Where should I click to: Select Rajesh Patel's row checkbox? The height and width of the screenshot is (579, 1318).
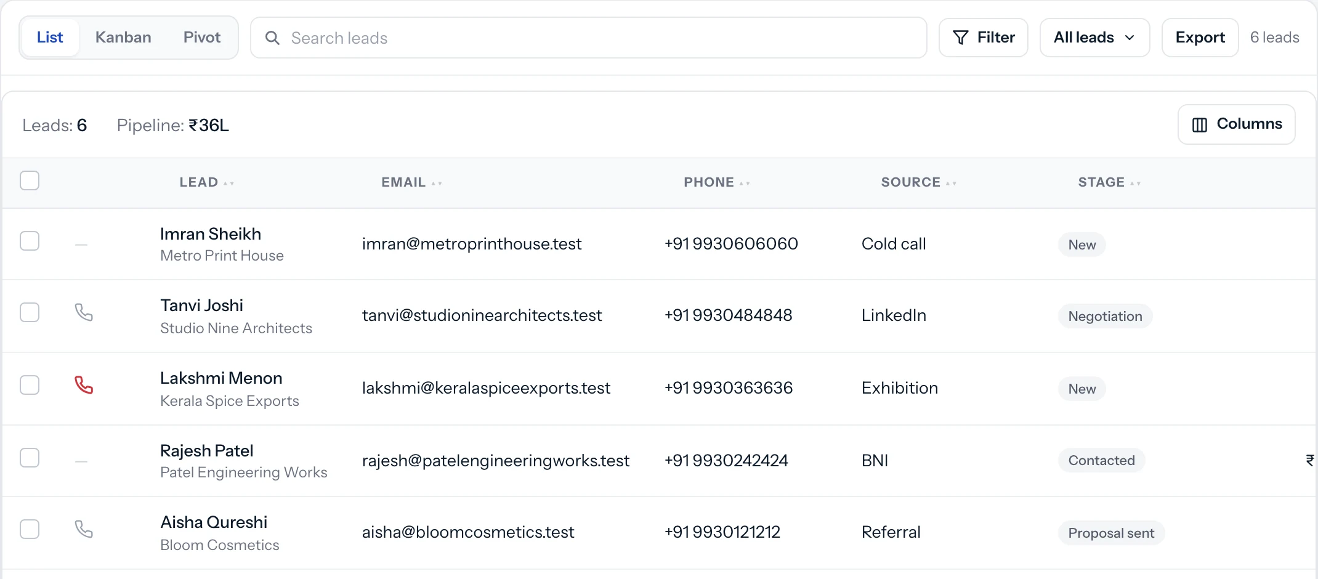[30, 458]
